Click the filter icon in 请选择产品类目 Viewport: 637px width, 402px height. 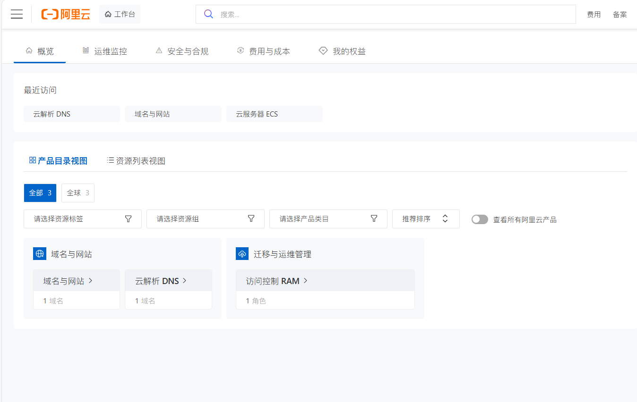[x=374, y=219]
